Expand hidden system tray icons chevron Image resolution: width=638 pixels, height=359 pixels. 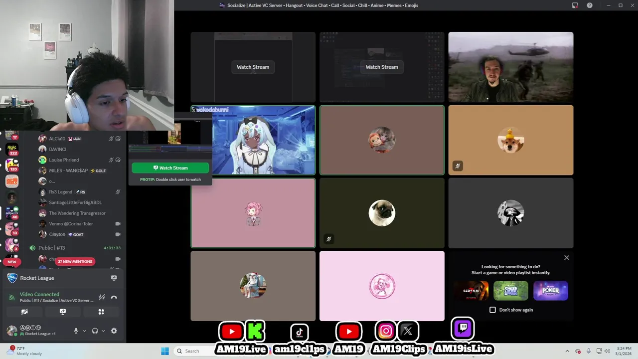[x=567, y=351]
